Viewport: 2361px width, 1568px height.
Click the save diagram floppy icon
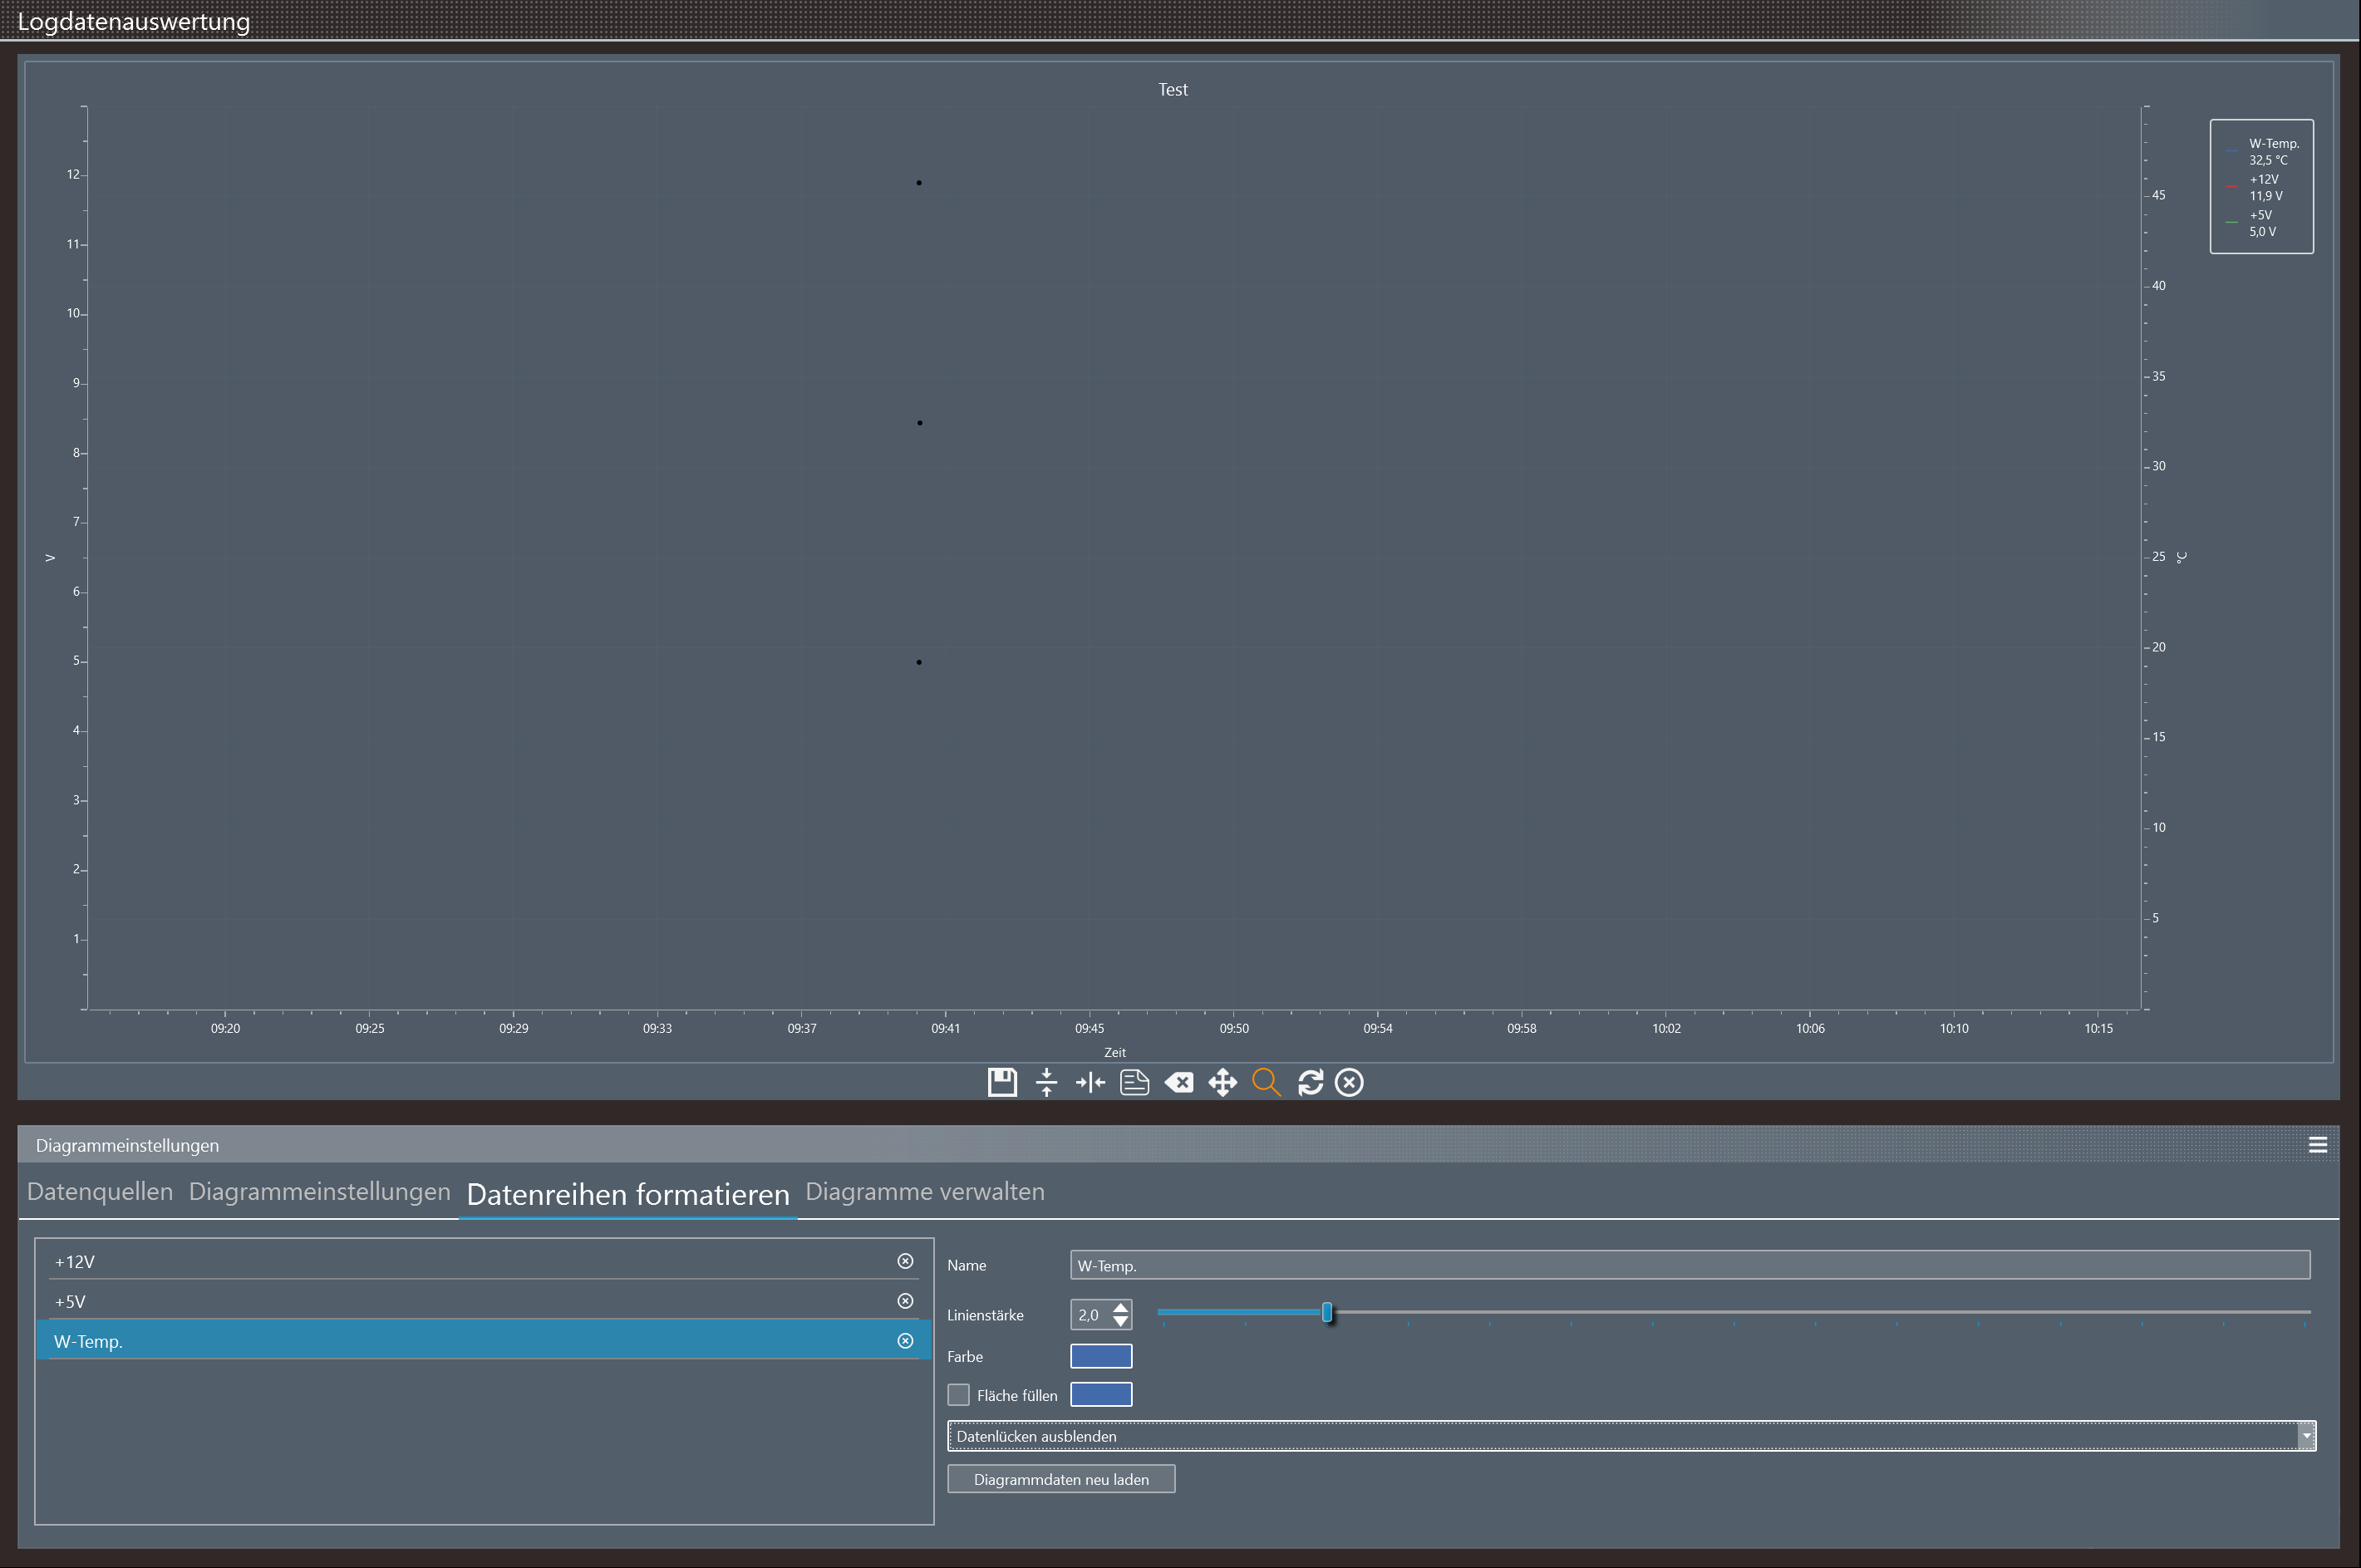[1002, 1082]
